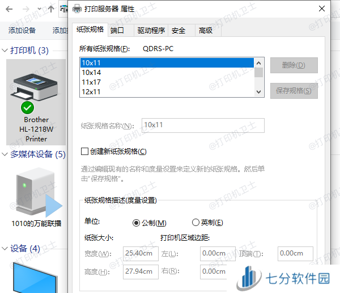Click the 顶端(T) margin field
This screenshot has width=340, height=293.
point(295,253)
